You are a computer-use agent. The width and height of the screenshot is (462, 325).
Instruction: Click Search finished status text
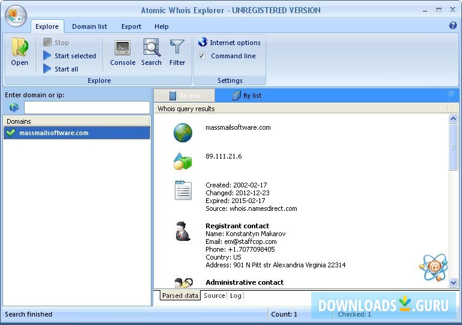coord(28,314)
